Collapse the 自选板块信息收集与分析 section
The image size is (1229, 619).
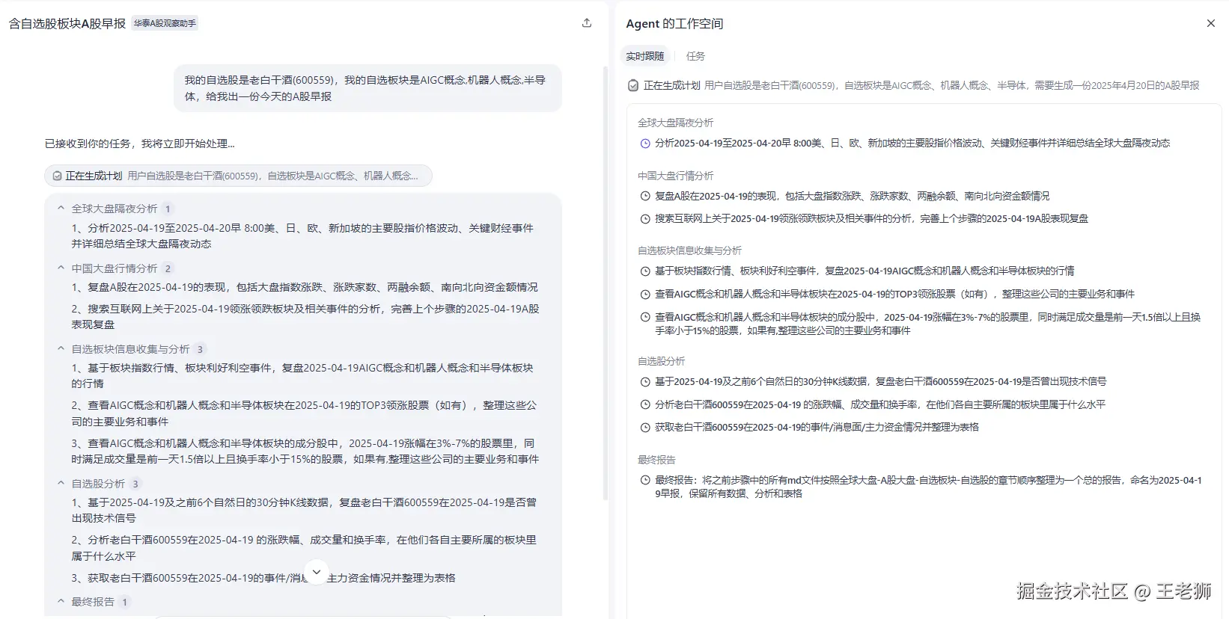tap(61, 349)
